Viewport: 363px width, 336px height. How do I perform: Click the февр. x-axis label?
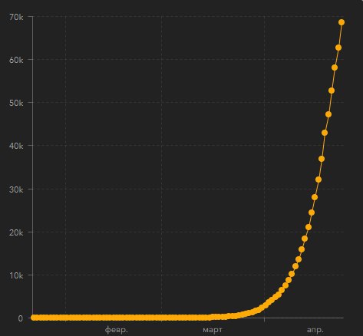click(x=116, y=330)
